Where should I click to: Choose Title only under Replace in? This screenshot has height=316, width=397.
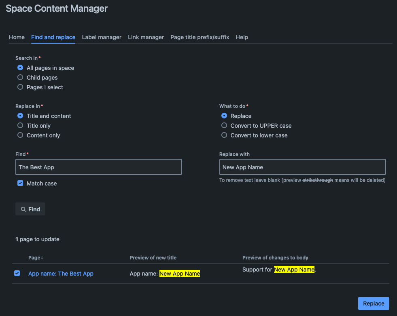pyautogui.click(x=20, y=126)
